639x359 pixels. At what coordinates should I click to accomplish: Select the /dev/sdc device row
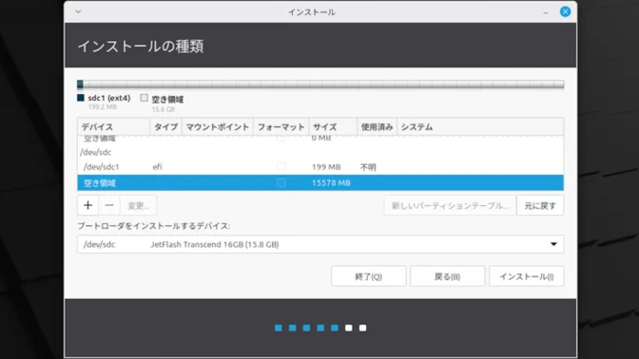pyautogui.click(x=320, y=152)
